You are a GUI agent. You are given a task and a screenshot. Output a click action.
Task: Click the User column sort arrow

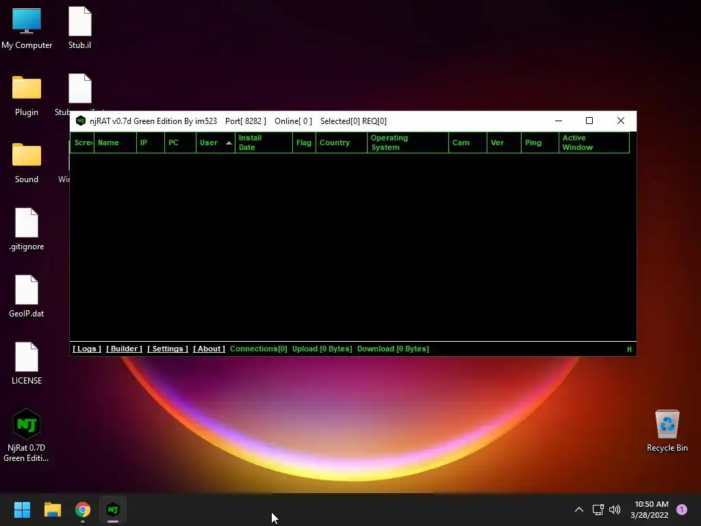point(229,142)
